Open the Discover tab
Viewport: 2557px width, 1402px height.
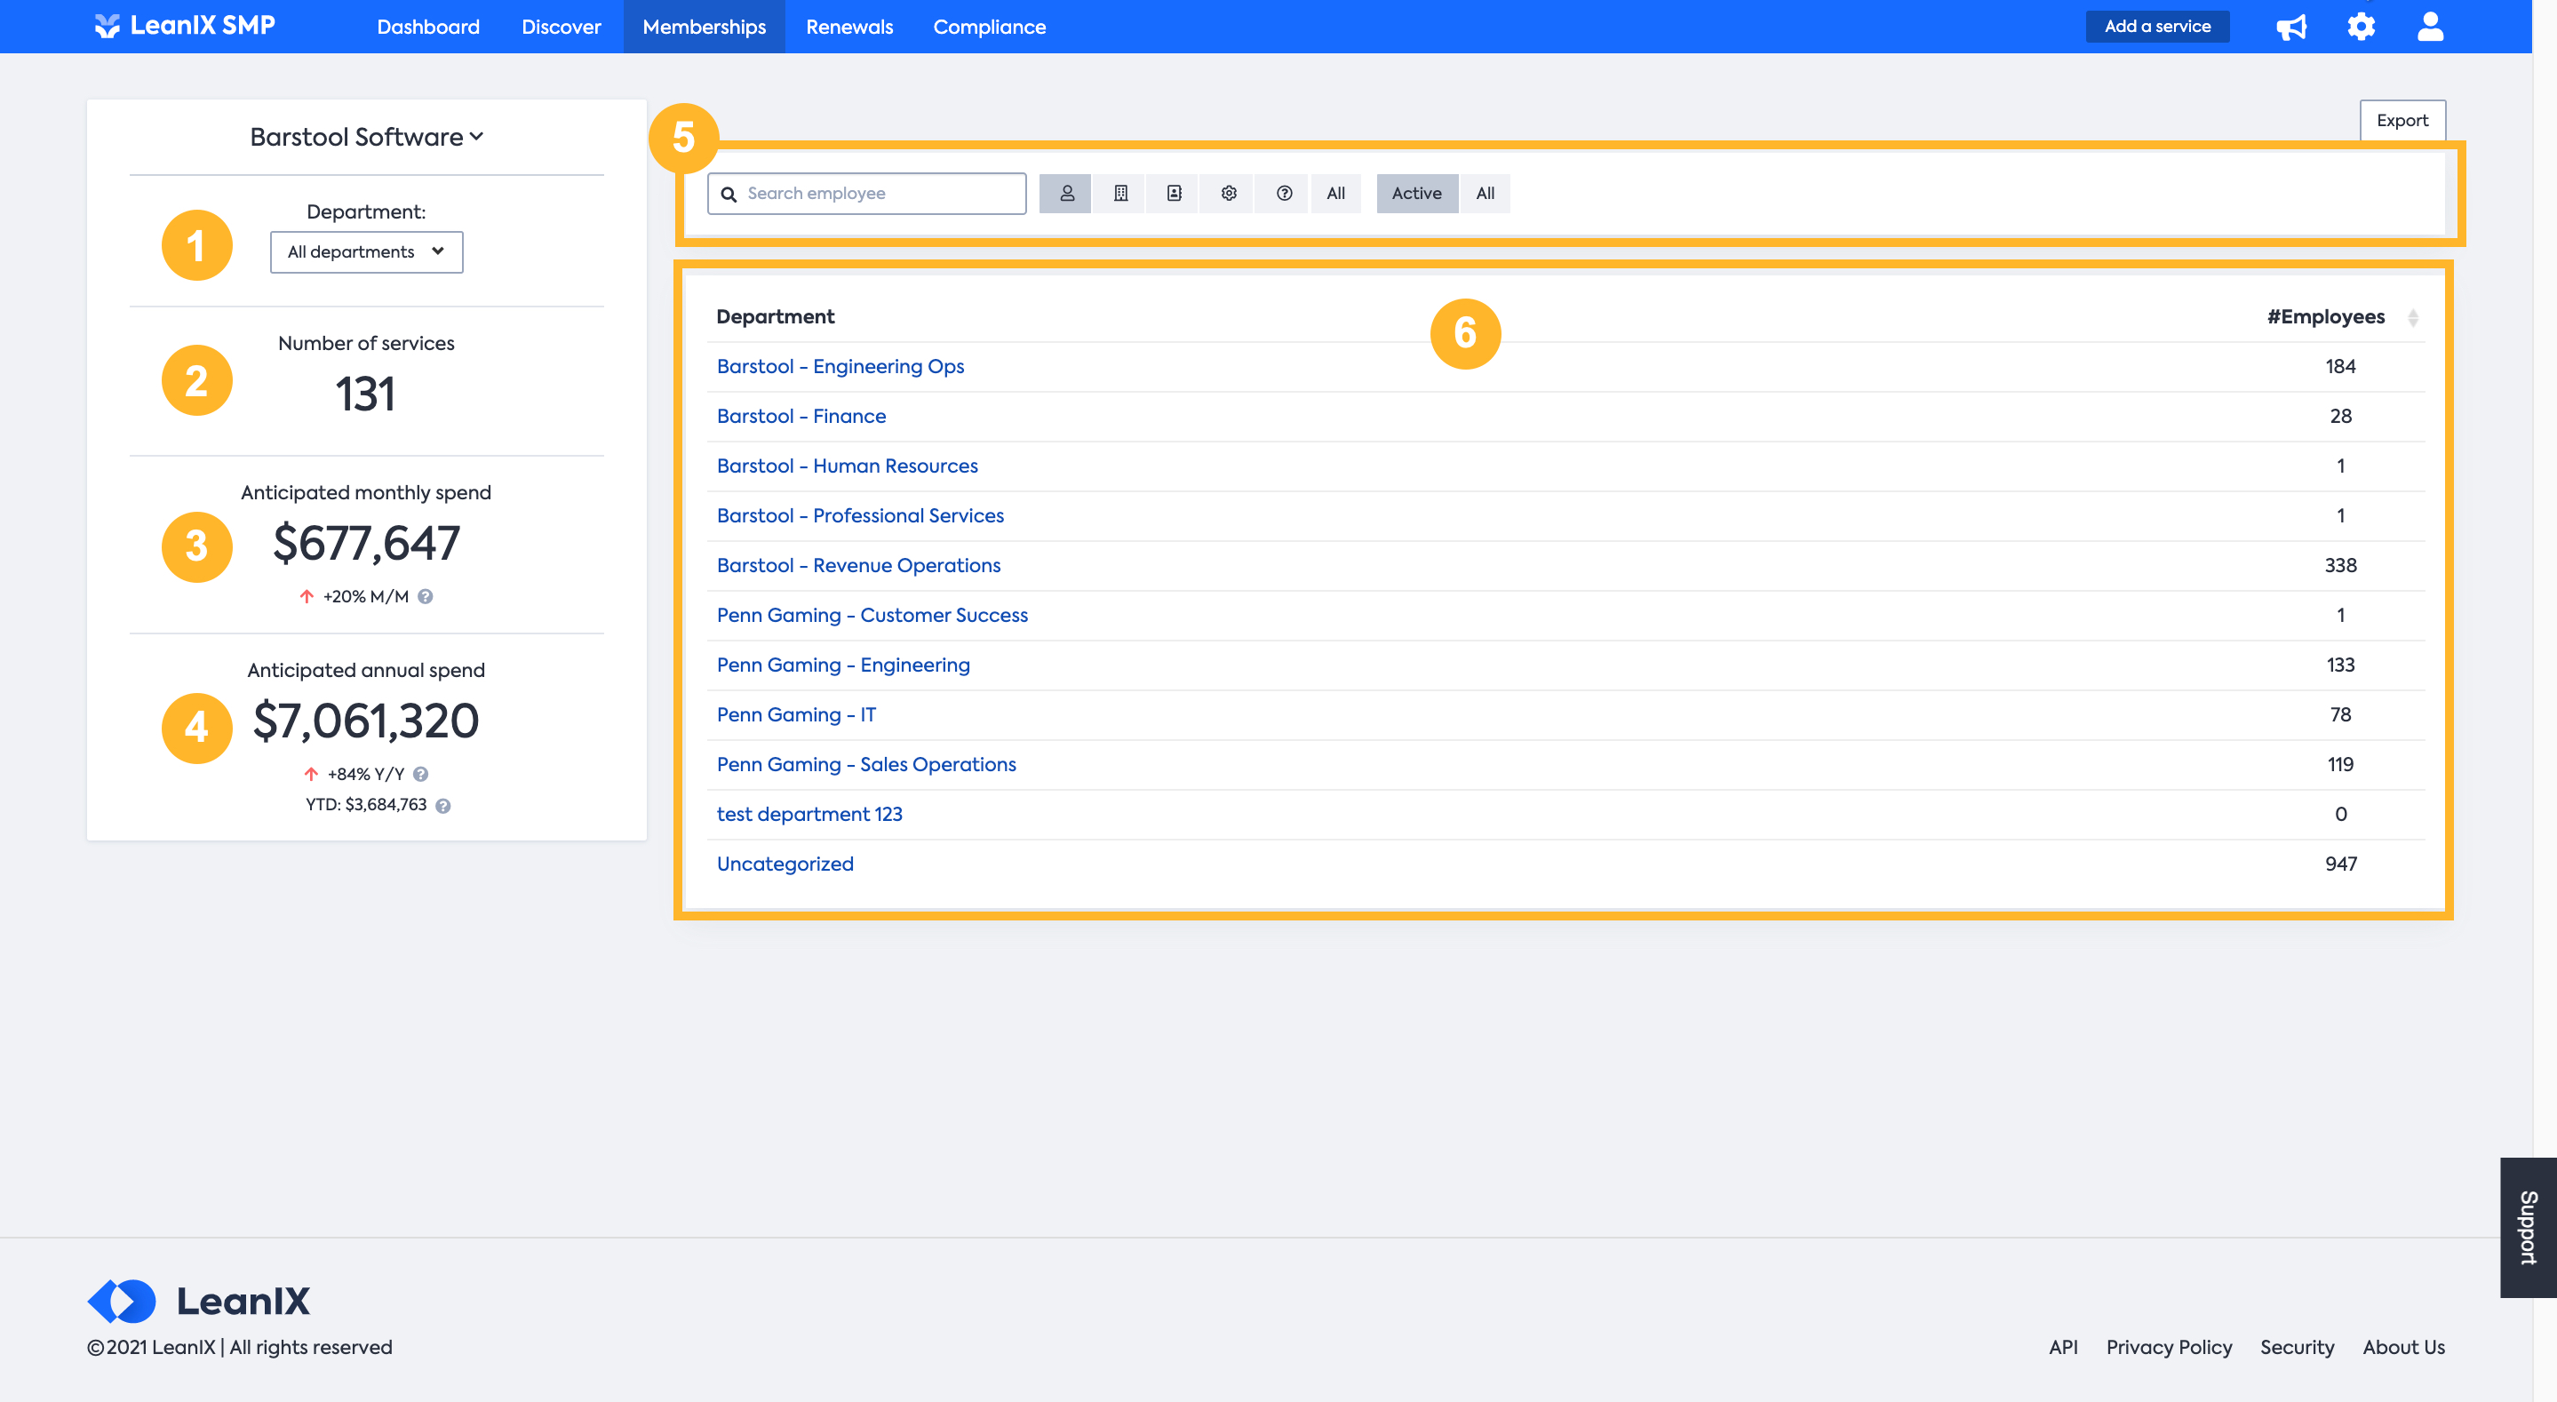click(561, 27)
